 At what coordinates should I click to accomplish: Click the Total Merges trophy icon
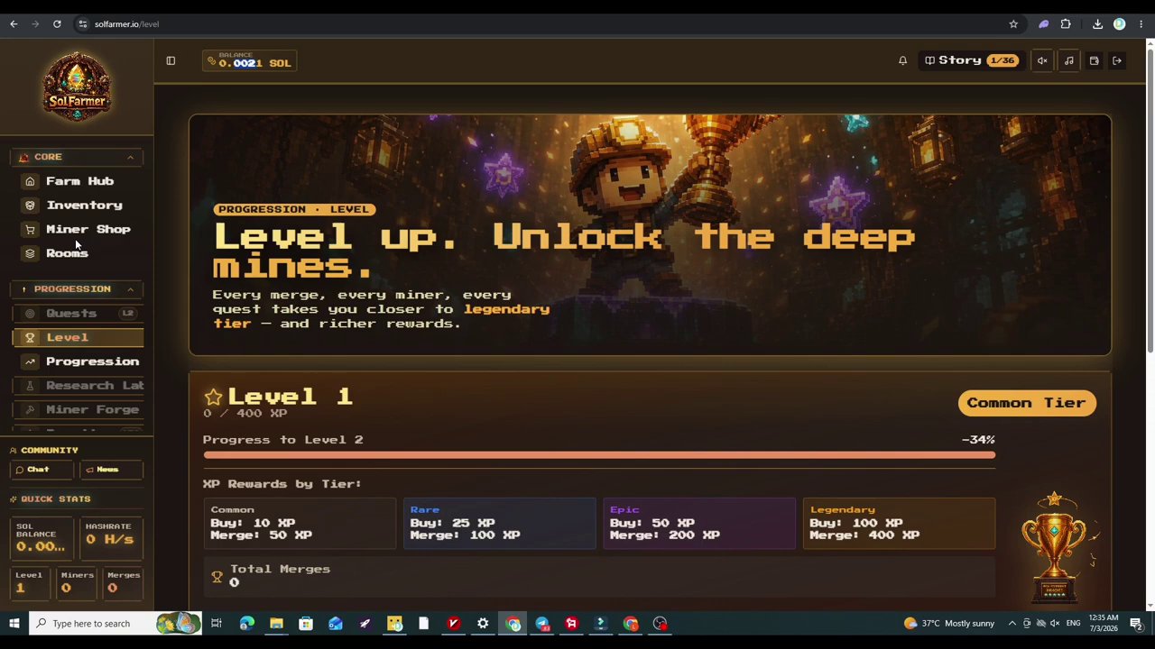pyautogui.click(x=217, y=576)
